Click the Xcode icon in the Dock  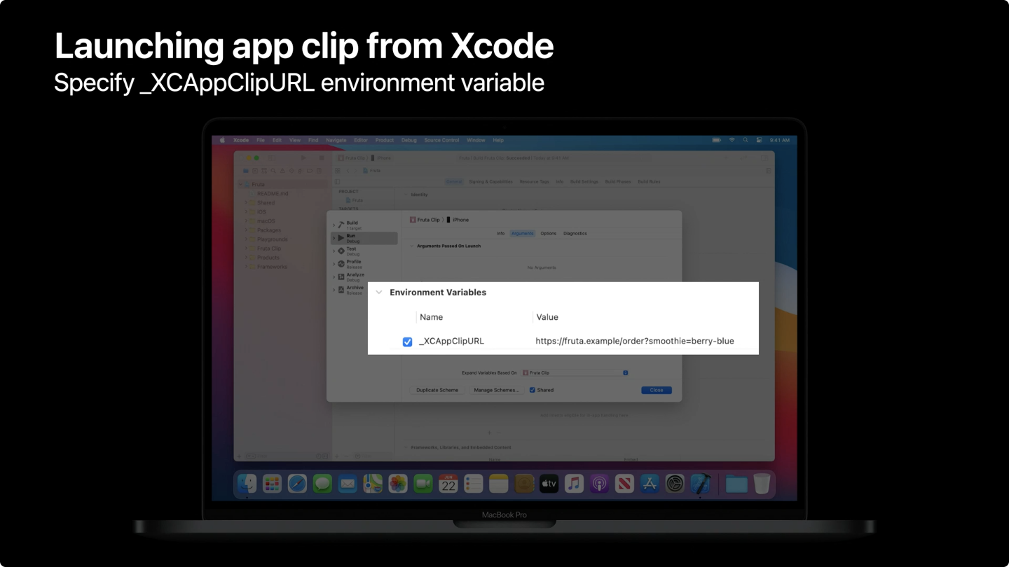(x=701, y=483)
